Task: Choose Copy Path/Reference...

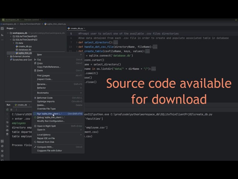Action: tap(58, 67)
